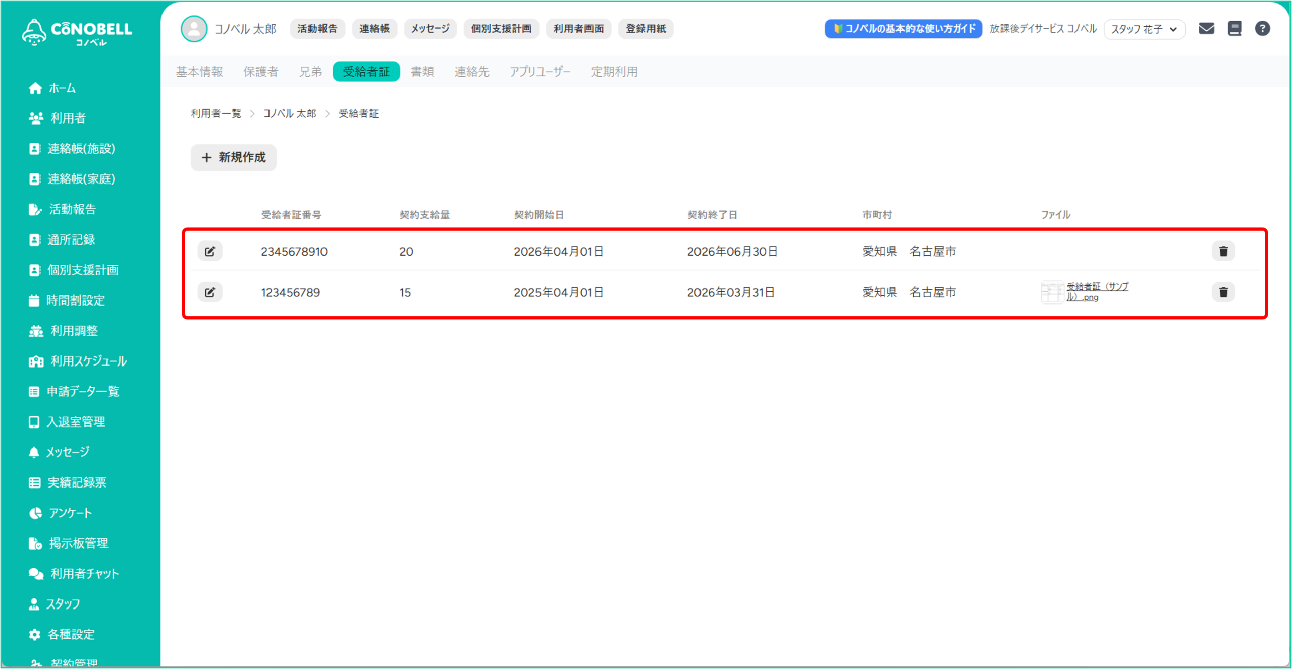Click the 利用者一覧 breadcrumb link
This screenshot has width=1292, height=669.
(x=216, y=114)
